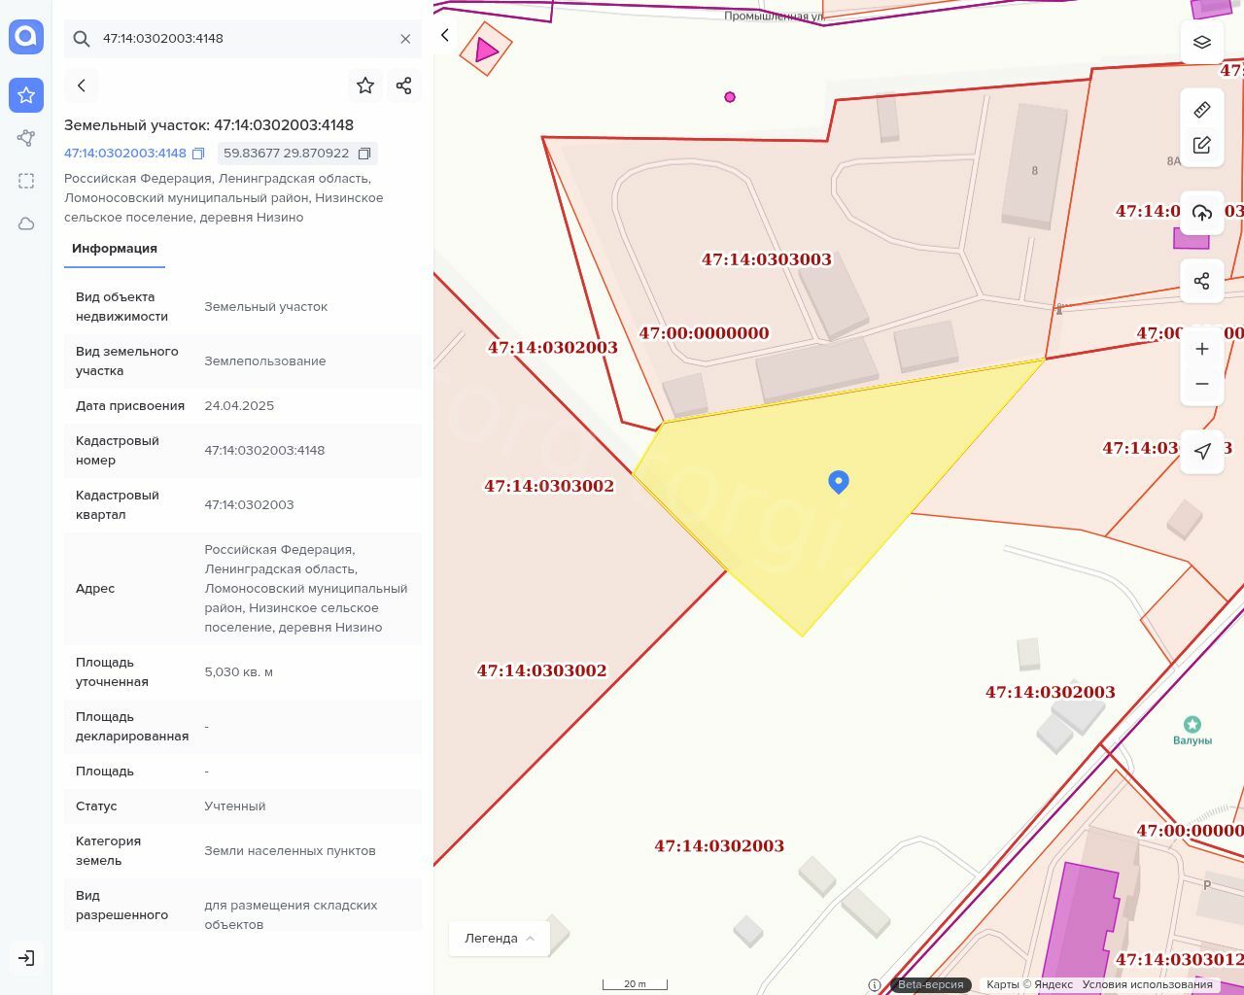Locate me with the navigation arrow button
Screen dimensions: 1244x995
click(x=1202, y=452)
